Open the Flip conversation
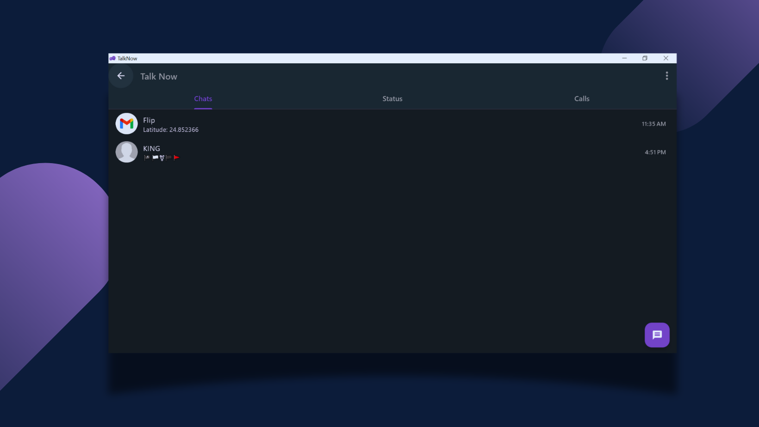The height and width of the screenshot is (427, 759). [x=324, y=123]
